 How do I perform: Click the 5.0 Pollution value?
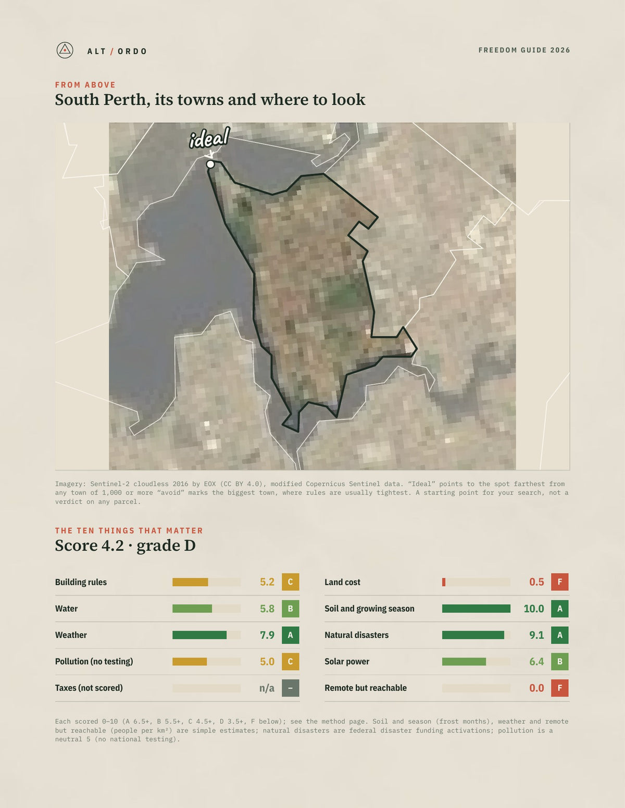[x=267, y=662]
